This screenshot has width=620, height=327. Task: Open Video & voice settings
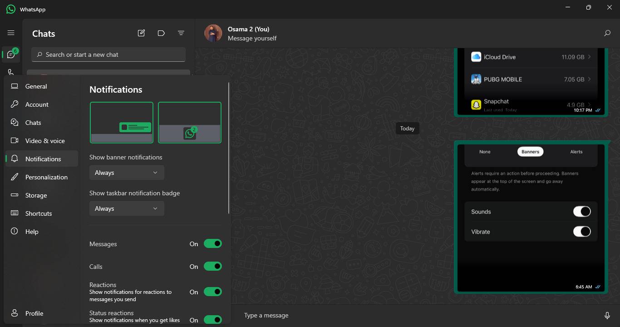tap(42, 141)
